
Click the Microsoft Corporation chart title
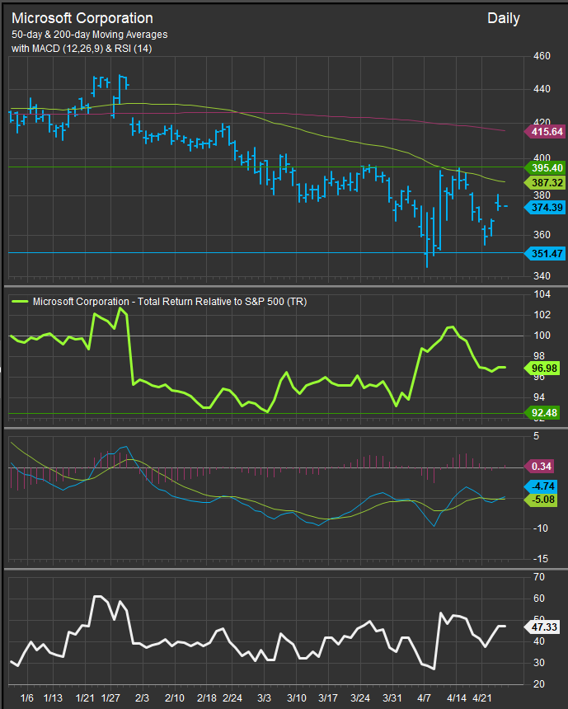(x=82, y=18)
